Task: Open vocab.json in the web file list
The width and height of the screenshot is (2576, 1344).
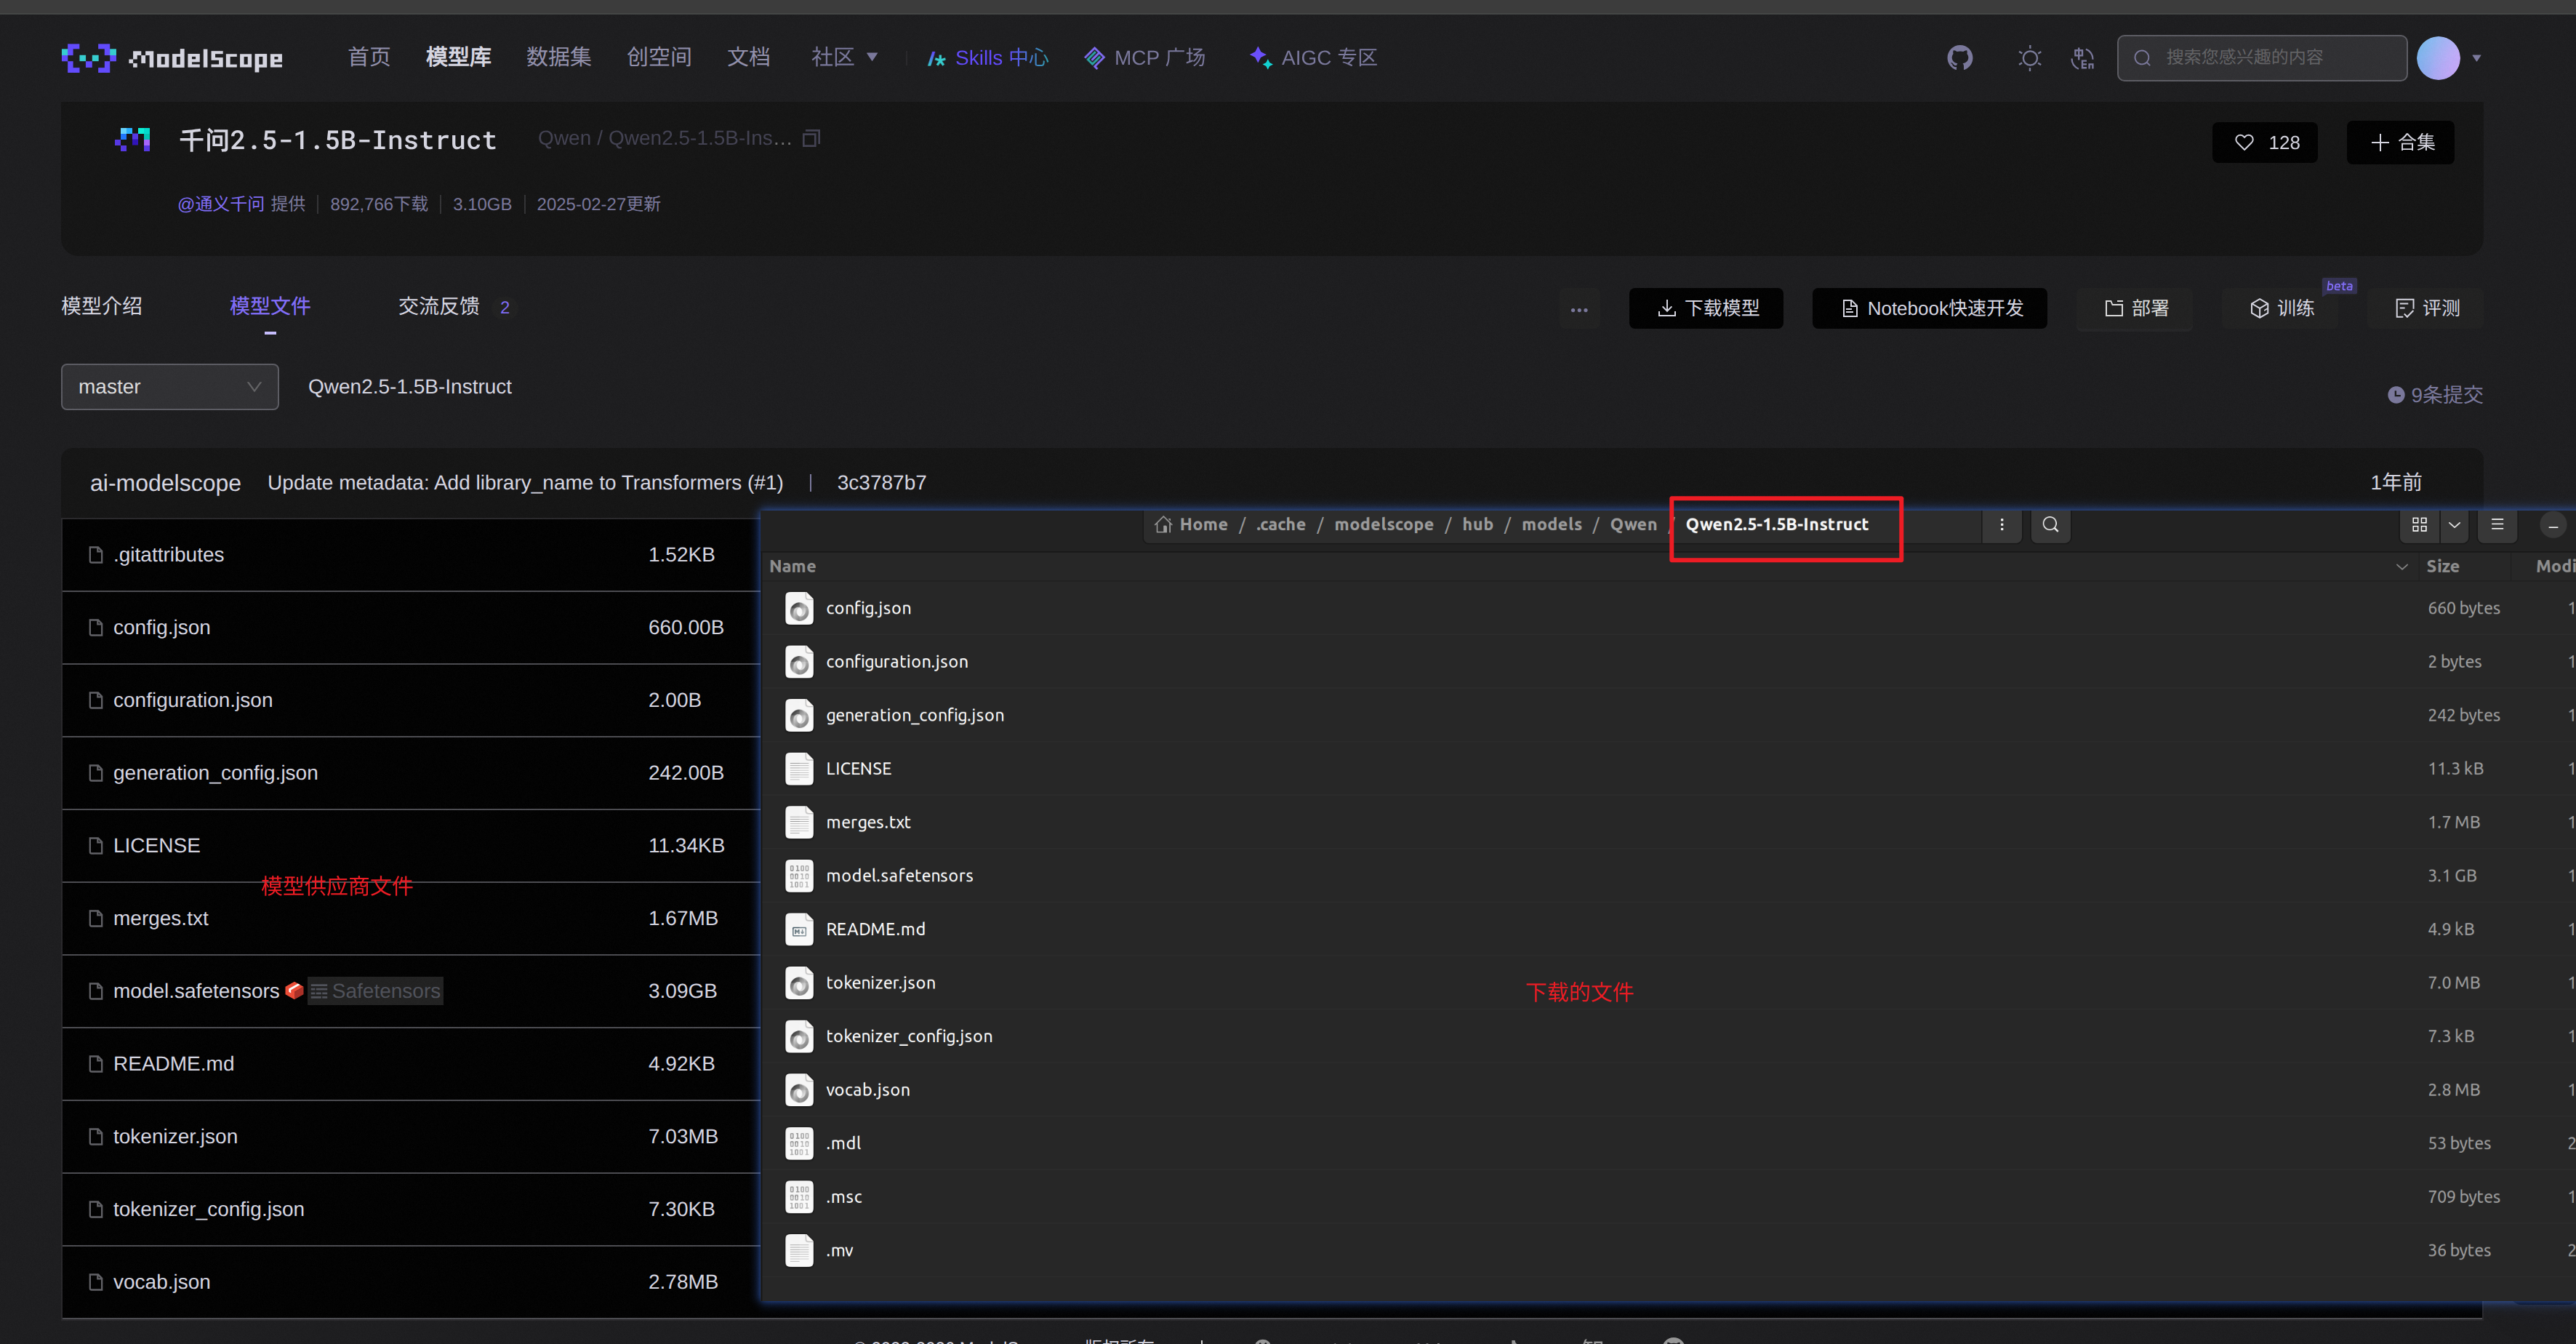Action: pyautogui.click(x=161, y=1282)
